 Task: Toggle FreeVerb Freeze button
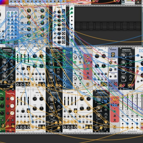point(111,76)
